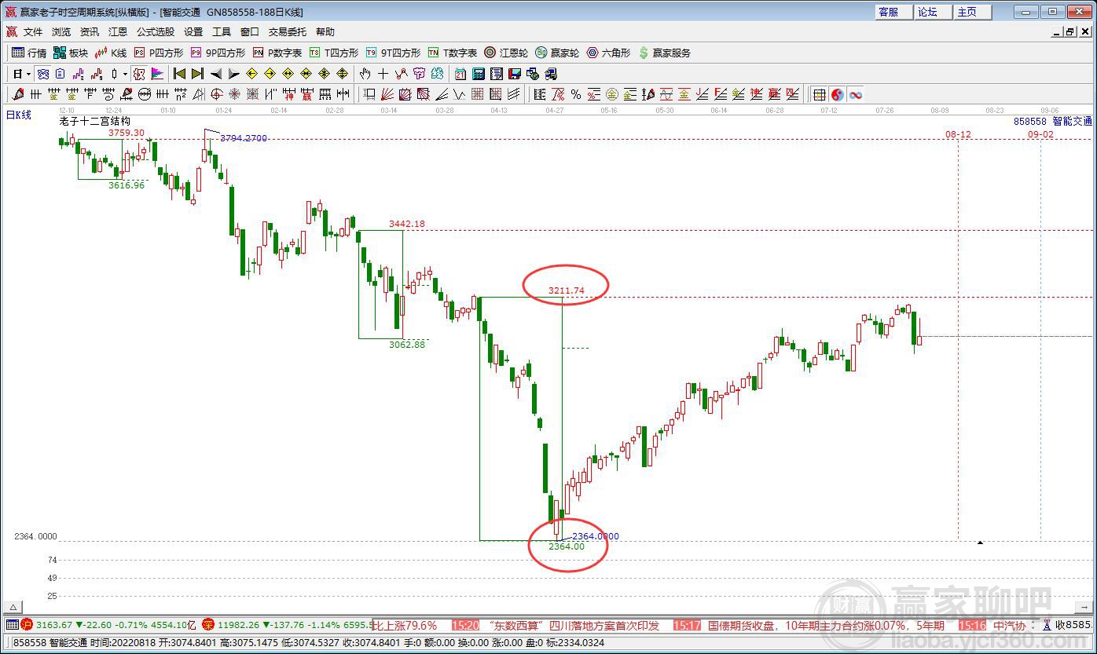Open 赢家服务 from the toolbar
The image size is (1097, 654).
(665, 53)
